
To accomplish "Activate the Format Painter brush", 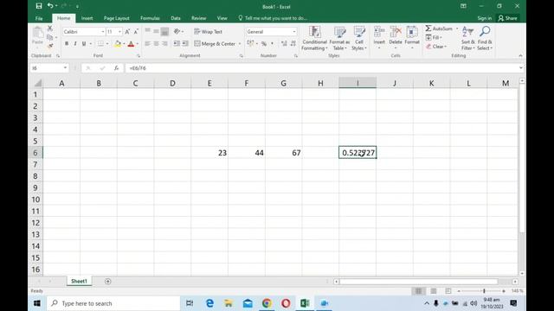I will click(50, 46).
